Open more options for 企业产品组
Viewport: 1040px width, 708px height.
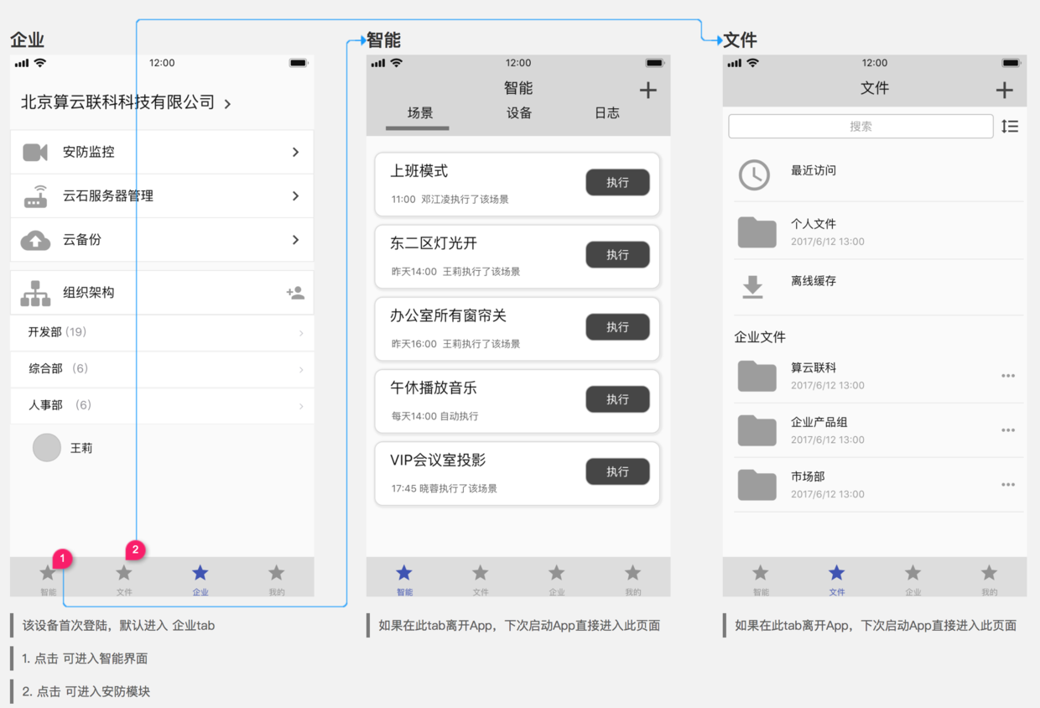tap(1008, 430)
